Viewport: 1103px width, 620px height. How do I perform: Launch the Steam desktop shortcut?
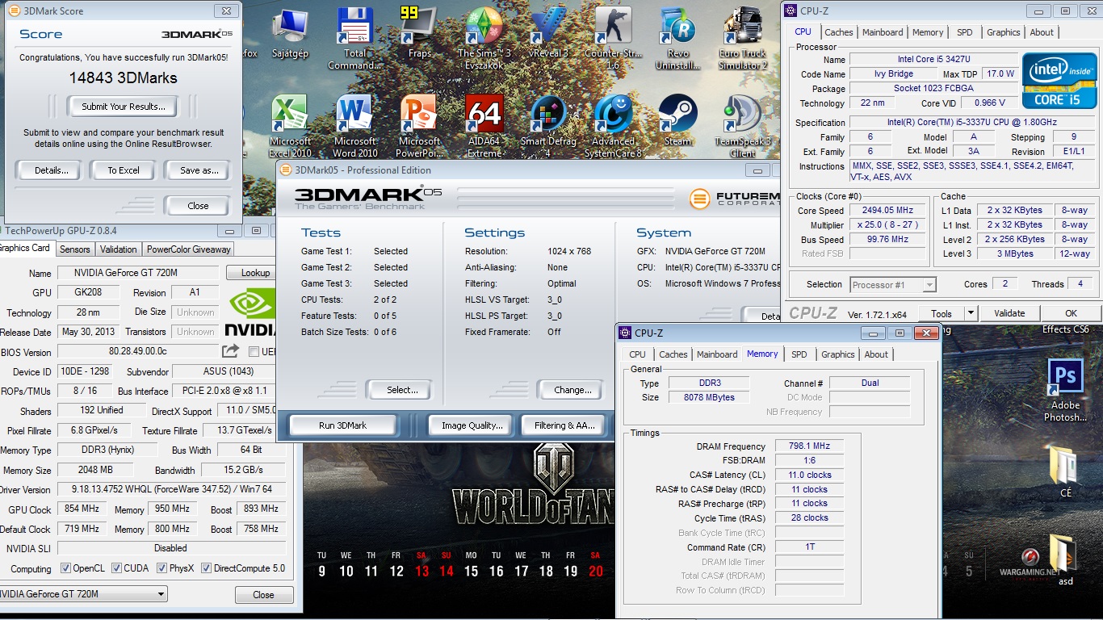coord(678,121)
